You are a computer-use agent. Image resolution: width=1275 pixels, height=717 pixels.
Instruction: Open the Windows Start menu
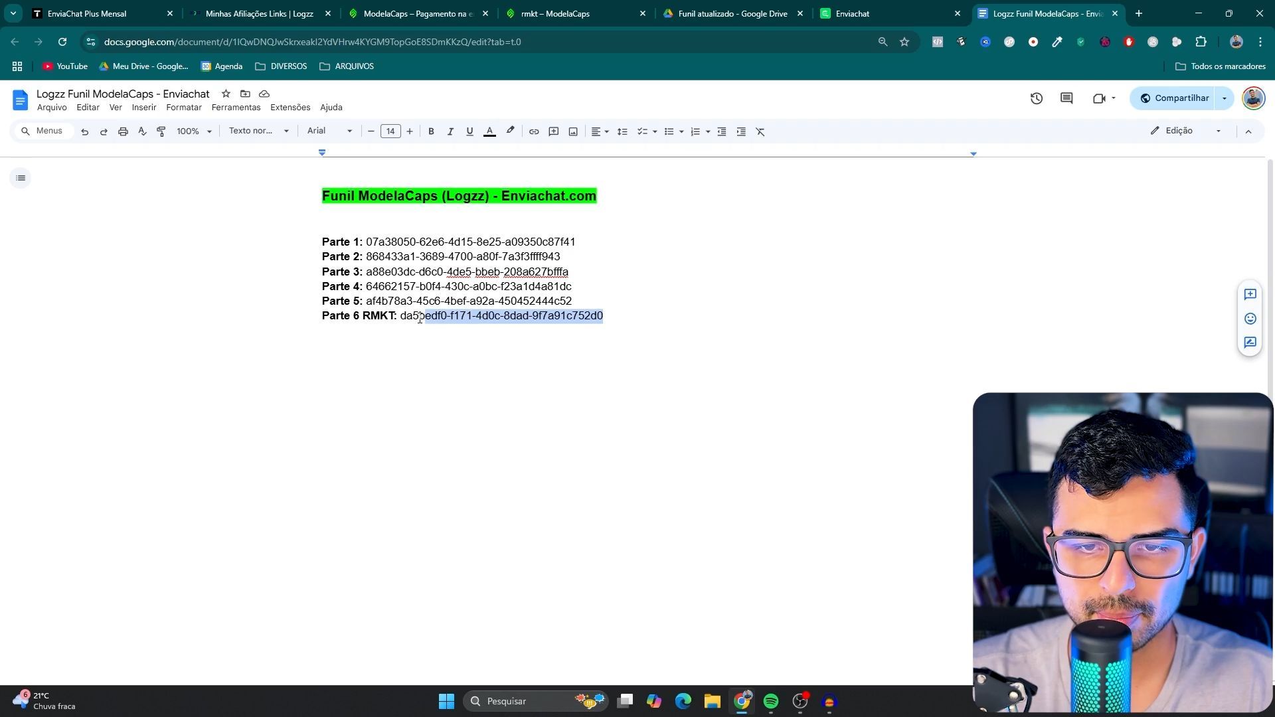click(446, 701)
